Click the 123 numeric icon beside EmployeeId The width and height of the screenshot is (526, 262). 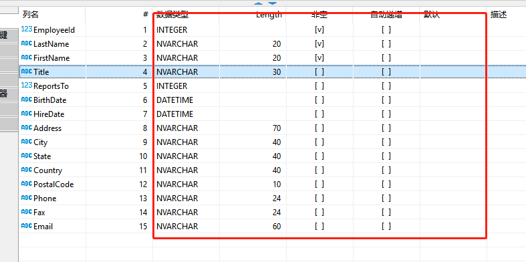[27, 29]
